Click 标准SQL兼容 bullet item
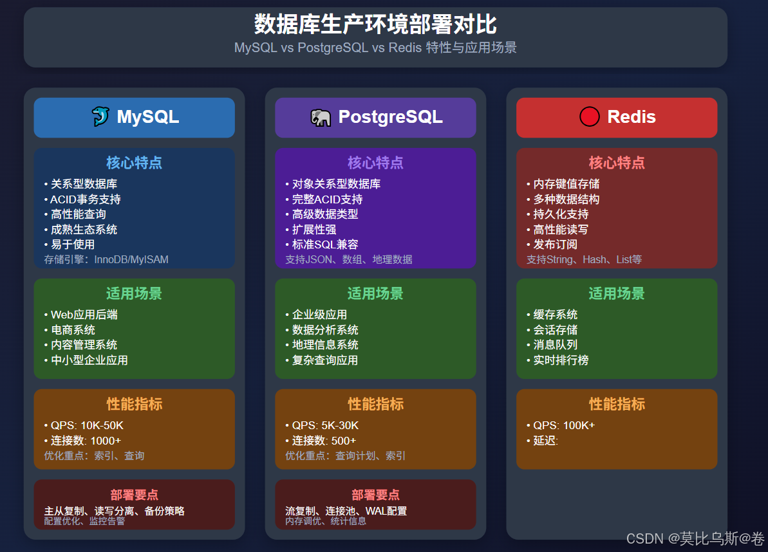 (x=322, y=244)
